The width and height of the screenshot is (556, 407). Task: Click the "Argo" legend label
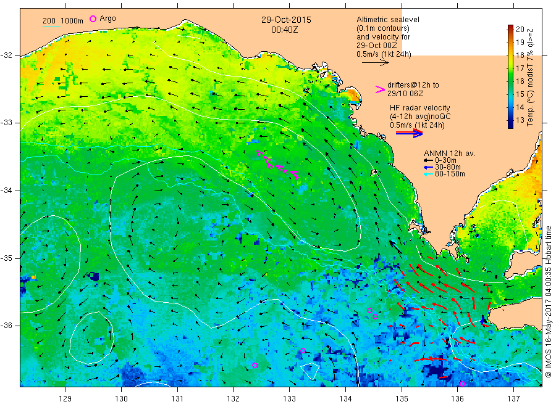(x=107, y=18)
